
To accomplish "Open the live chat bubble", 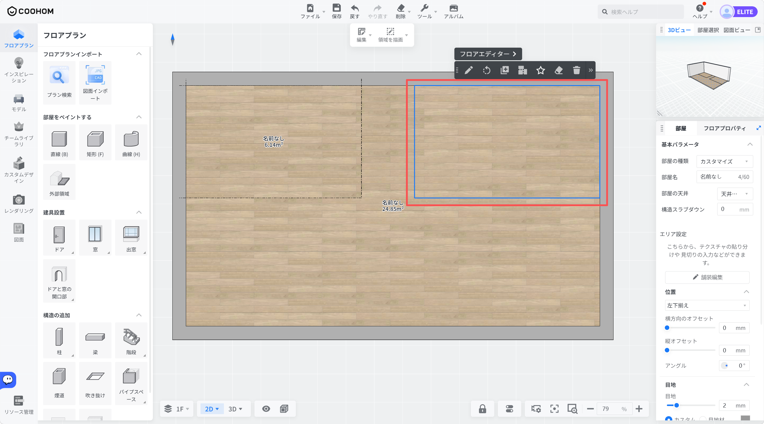I will (8, 380).
